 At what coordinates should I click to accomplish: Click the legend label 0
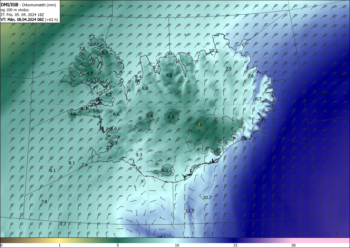point(1,245)
